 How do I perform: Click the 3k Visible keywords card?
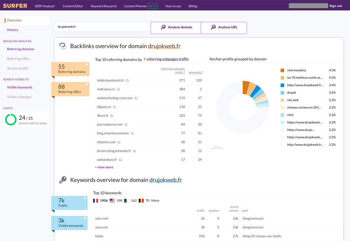point(69,223)
